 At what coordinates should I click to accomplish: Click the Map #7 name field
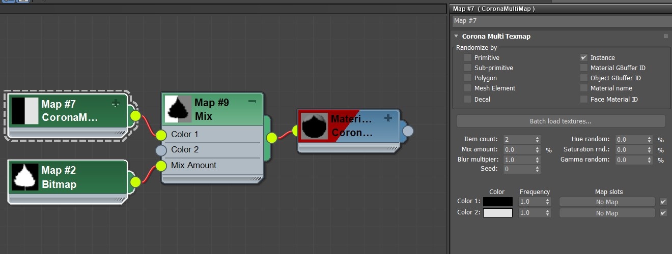pos(562,21)
